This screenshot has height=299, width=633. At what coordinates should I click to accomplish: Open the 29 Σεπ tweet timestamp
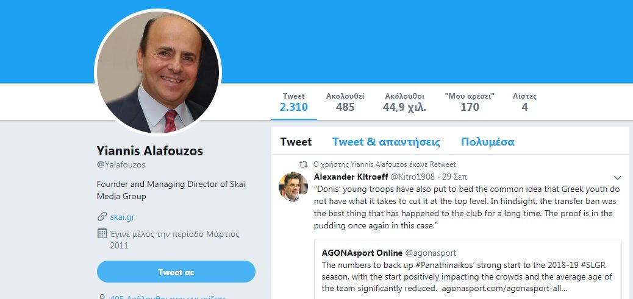[453, 177]
